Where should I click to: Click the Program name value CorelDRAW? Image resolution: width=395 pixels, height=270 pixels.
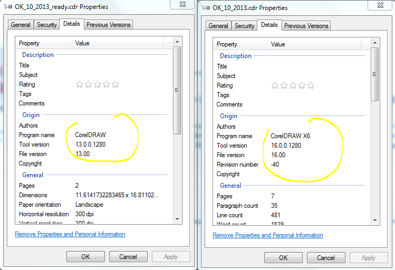[x=90, y=135]
